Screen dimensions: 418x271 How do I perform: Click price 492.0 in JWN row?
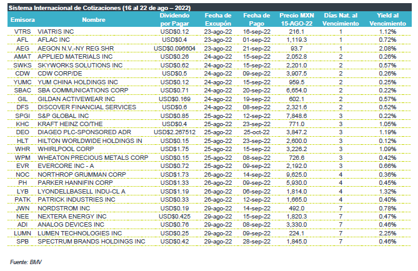pos(297,209)
